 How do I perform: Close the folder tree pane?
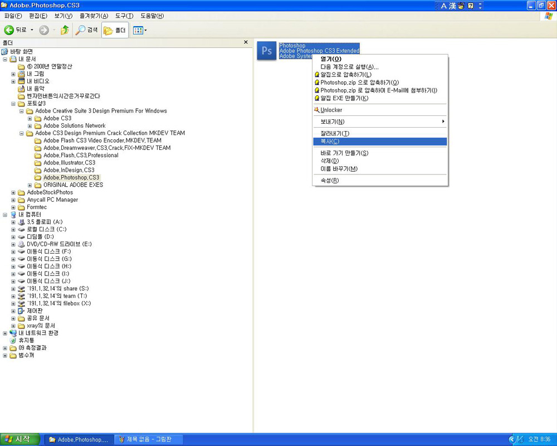click(246, 42)
